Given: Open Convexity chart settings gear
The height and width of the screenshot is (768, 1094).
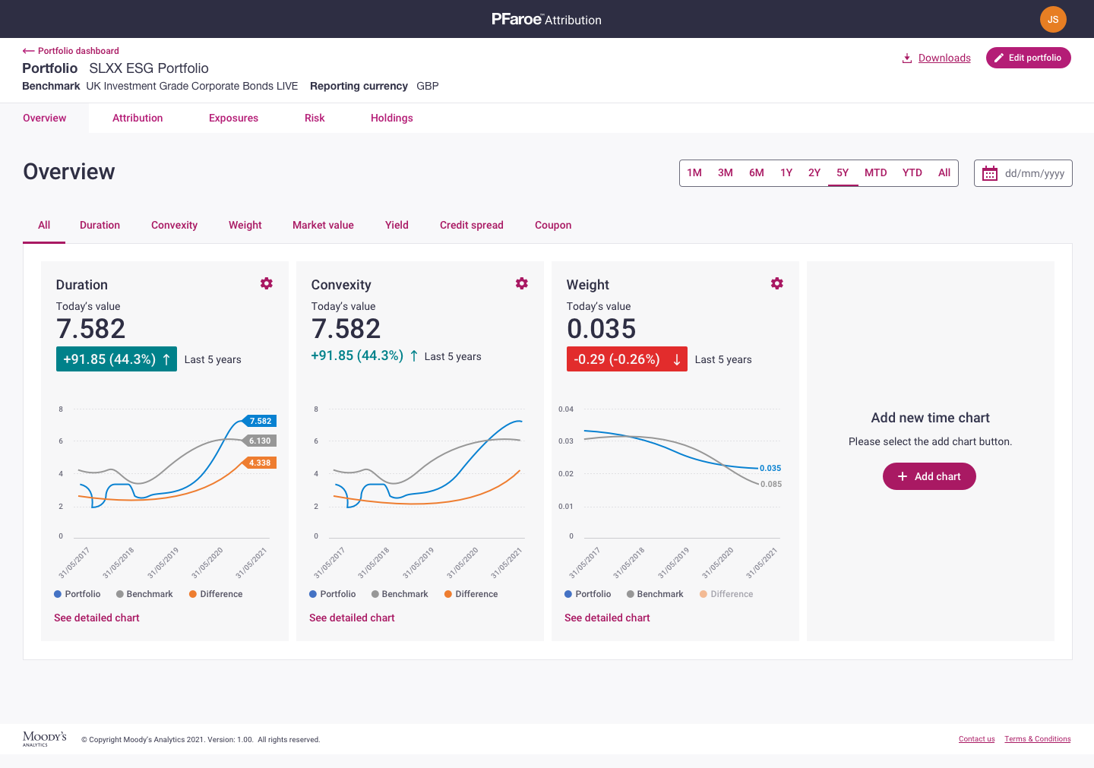Looking at the screenshot, I should pos(522,283).
